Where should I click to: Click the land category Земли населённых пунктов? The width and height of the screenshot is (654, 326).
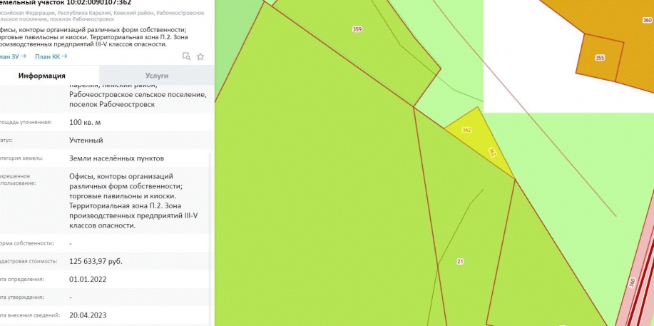116,158
